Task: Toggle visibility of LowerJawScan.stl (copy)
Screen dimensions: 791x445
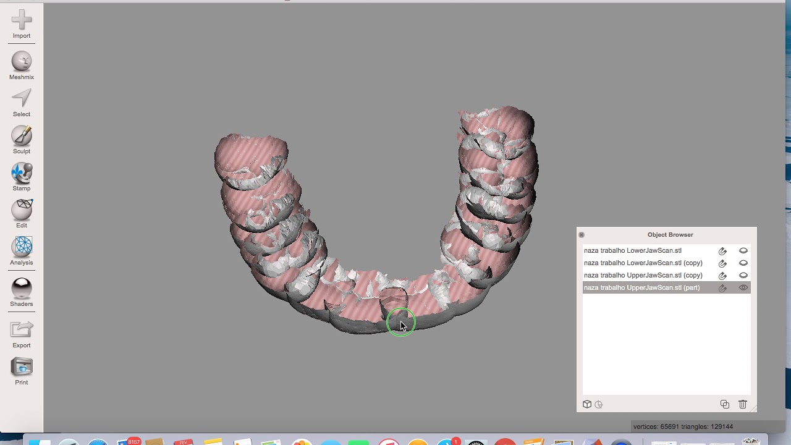Action: (x=743, y=263)
